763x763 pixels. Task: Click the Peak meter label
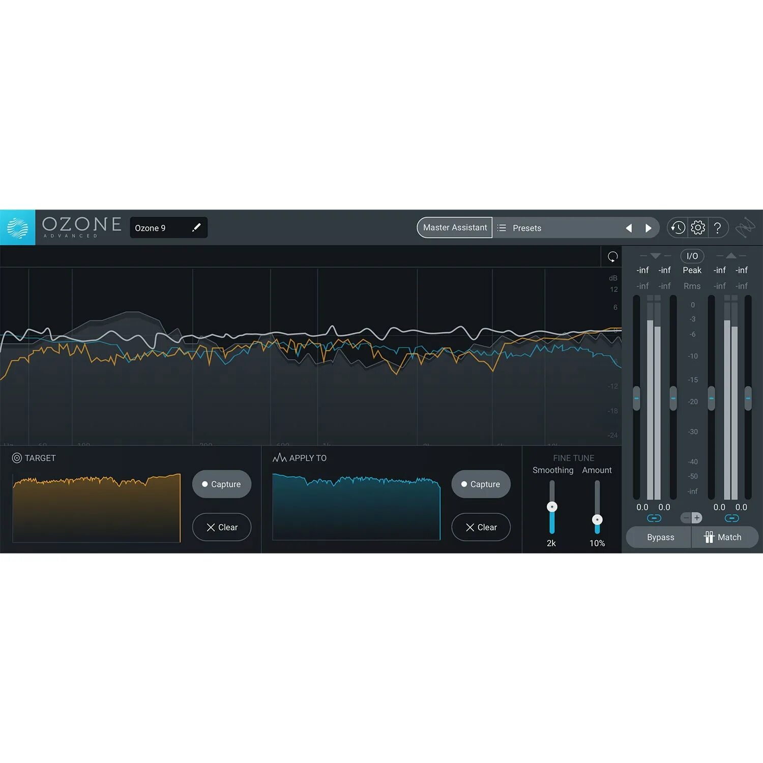coord(692,270)
